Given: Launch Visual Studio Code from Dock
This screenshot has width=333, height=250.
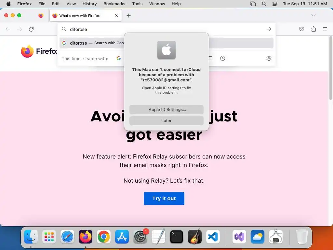Looking at the screenshot, I should (213, 237).
